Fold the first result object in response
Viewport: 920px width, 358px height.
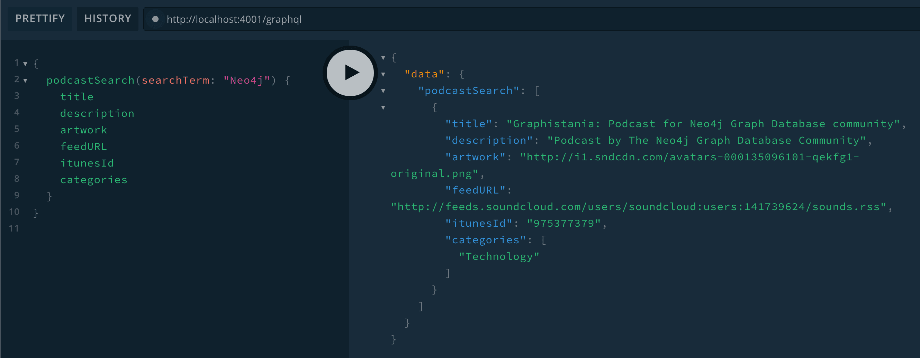coord(383,108)
